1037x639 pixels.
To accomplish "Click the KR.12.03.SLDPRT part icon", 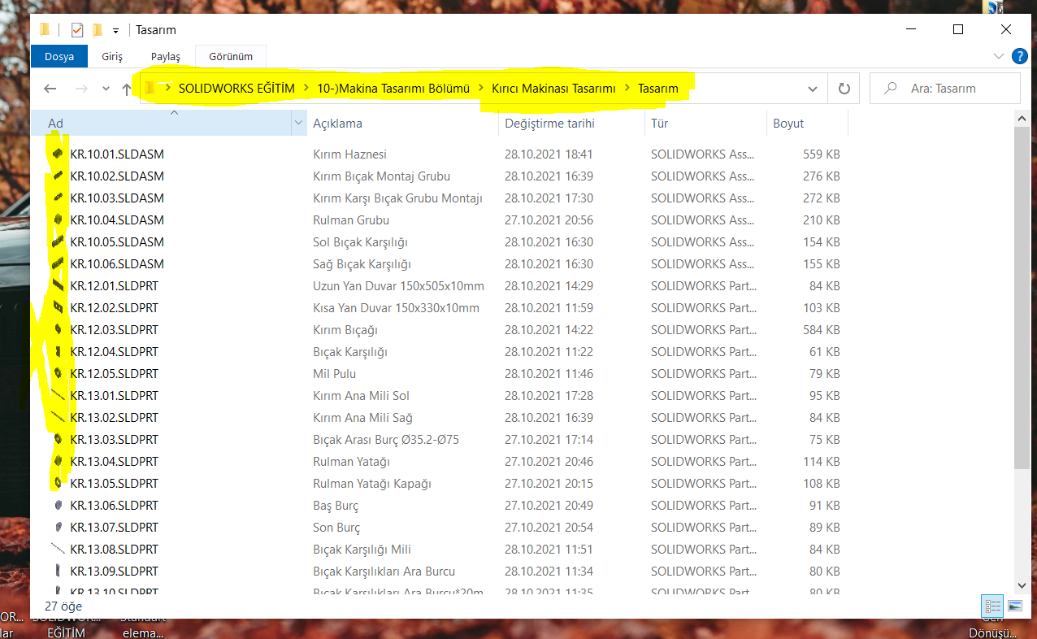I will tap(57, 329).
